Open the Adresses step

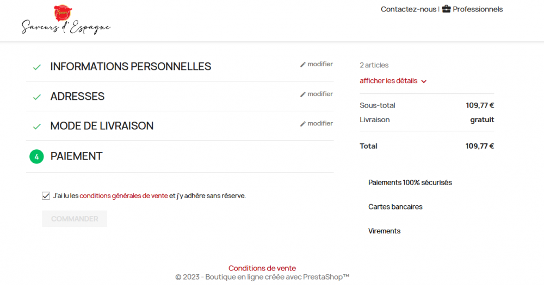[77, 96]
